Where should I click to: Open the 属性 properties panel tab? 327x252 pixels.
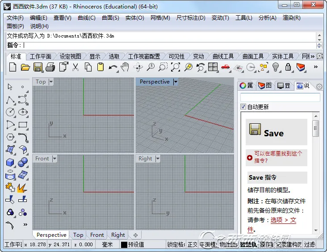tap(246, 85)
